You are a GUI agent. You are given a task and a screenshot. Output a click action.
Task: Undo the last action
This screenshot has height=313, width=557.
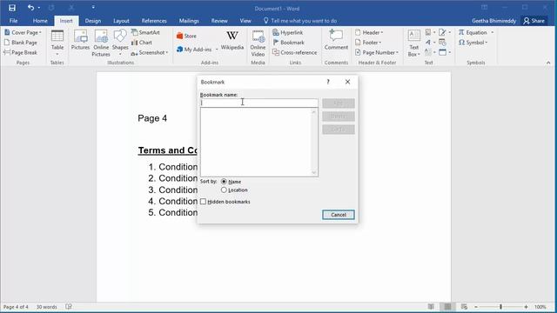tap(30, 8)
